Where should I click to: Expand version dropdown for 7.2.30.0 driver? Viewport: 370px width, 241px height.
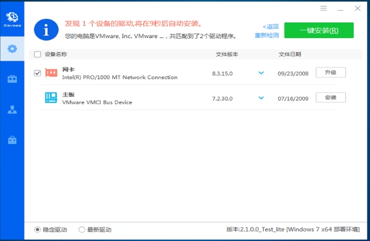(x=261, y=98)
